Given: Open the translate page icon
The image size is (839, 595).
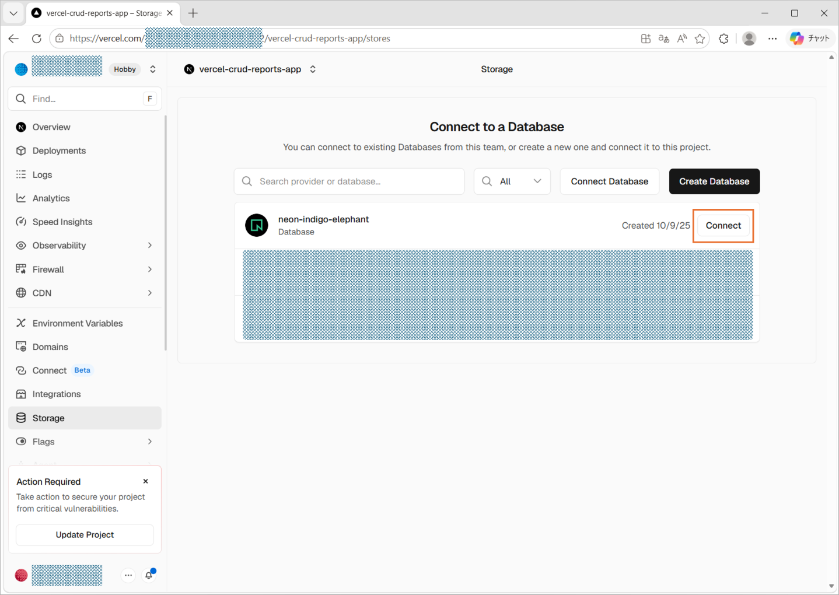Looking at the screenshot, I should (x=663, y=38).
